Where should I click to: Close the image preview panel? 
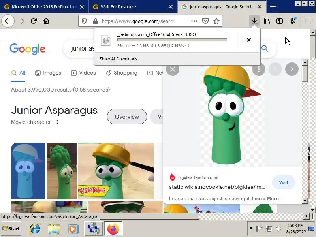pos(173,69)
